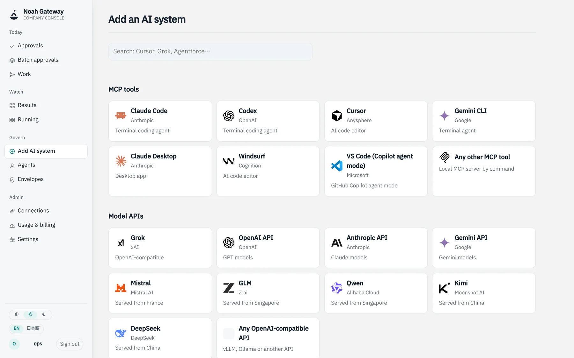
Task: Click the Claude Desktop starburst icon
Action: point(121,161)
